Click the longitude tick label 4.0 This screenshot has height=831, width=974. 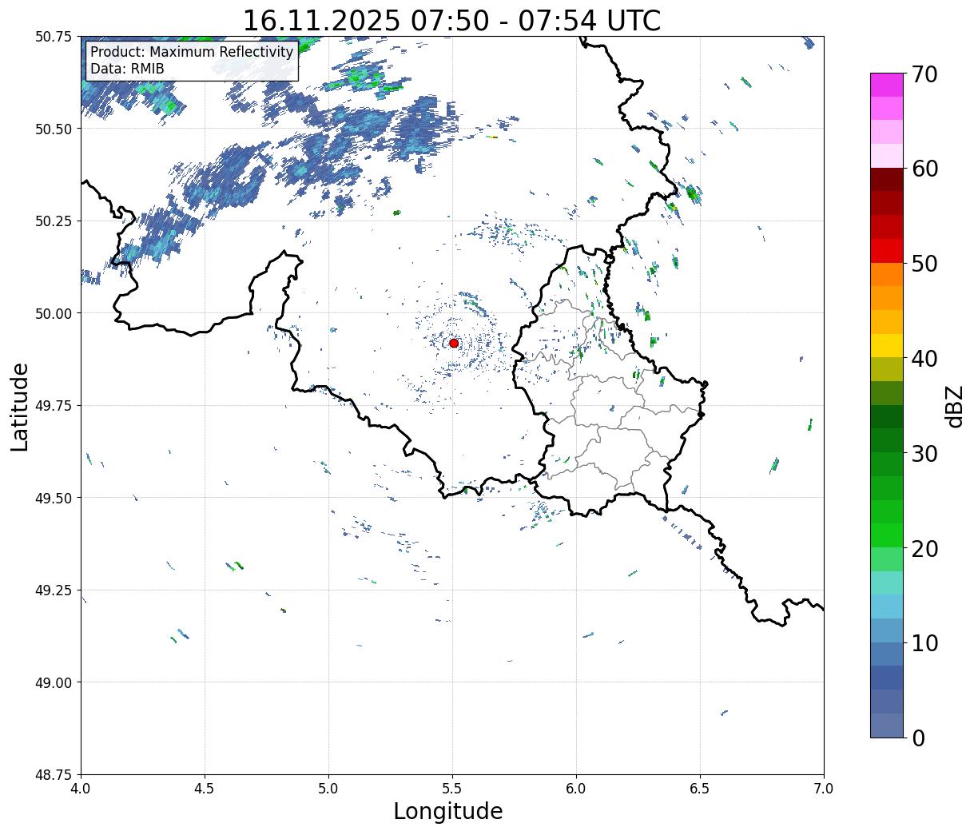(x=81, y=789)
